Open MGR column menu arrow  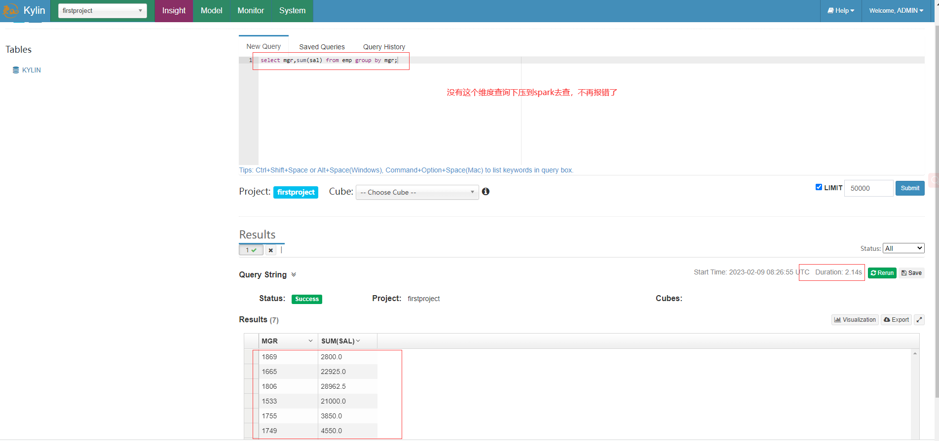click(x=310, y=341)
